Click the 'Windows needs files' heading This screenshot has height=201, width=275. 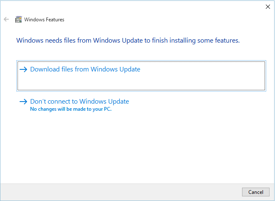click(x=128, y=41)
